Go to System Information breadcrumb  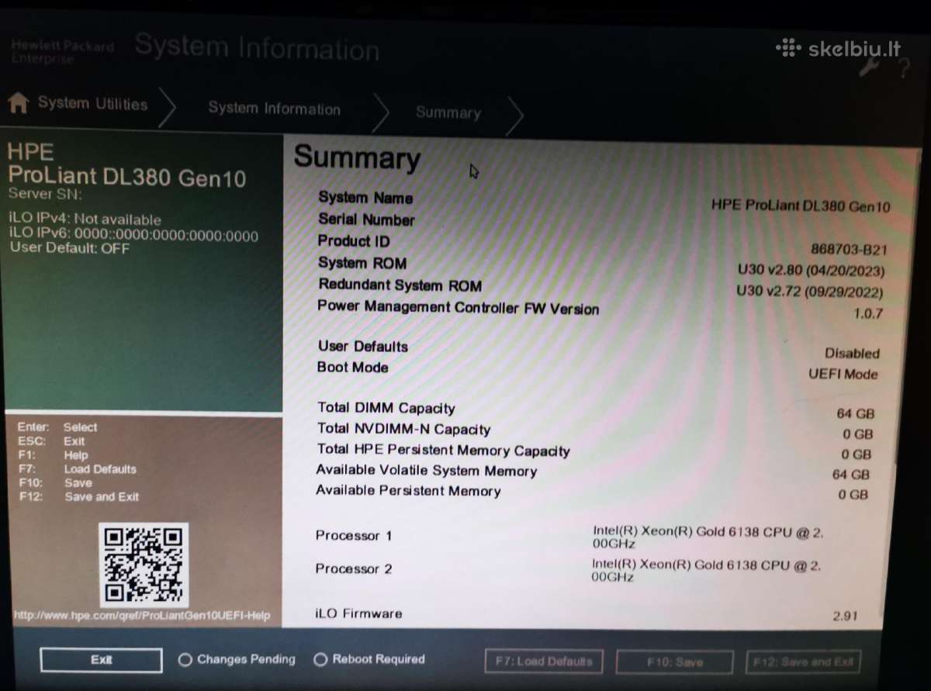[274, 109]
